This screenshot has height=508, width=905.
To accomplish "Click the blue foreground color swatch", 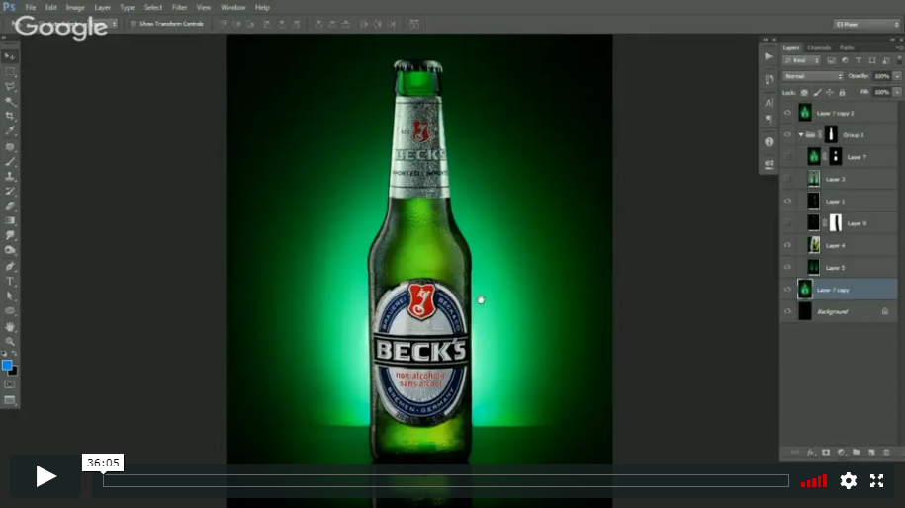I will pos(6,365).
